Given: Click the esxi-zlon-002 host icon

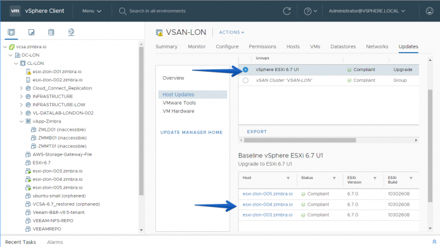Looking at the screenshot, I should tap(28, 80).
